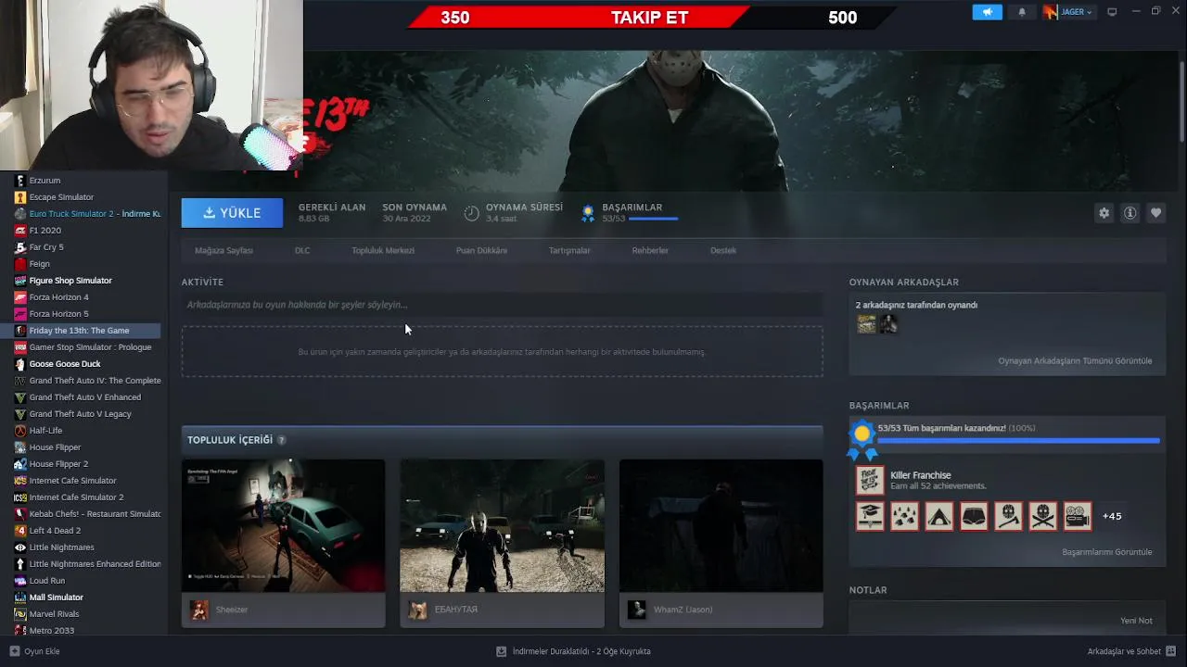This screenshot has width=1187, height=667.
Task: Click Forza Horizon 5 game icon
Action: (x=20, y=314)
